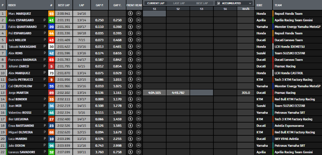Click front tyre icon for Jorge Martin
Viewport: 322px width, 155px height.
pyautogui.click(x=130, y=92)
